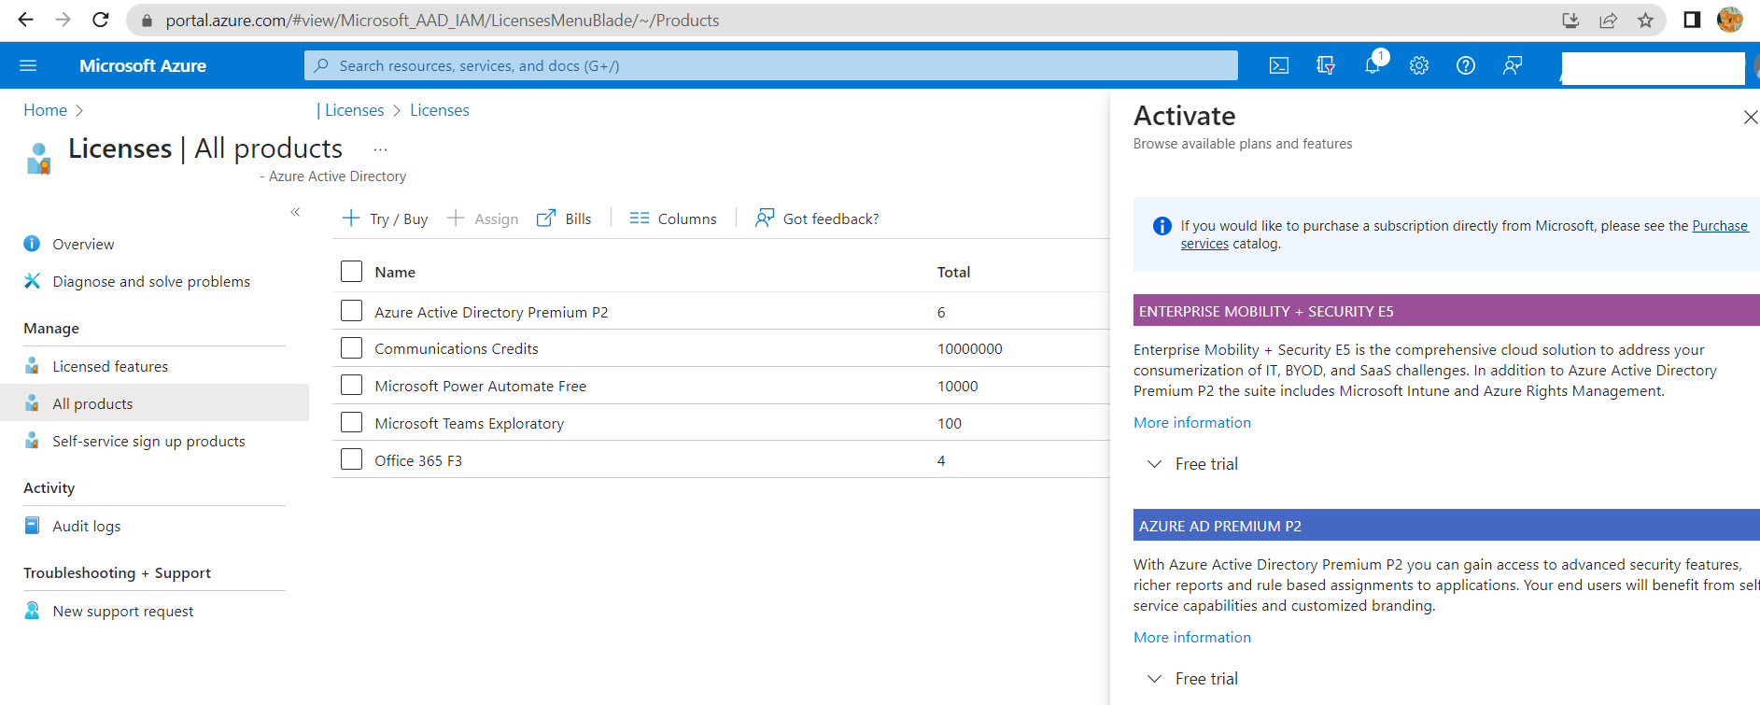The width and height of the screenshot is (1760, 705).
Task: Click the Microsoft Azure logo text
Action: point(143,65)
